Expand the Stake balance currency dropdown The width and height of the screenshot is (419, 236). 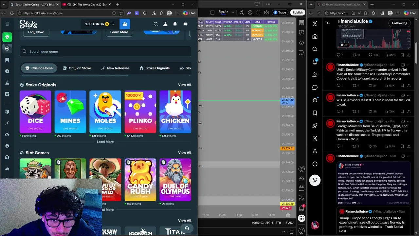(x=113, y=24)
